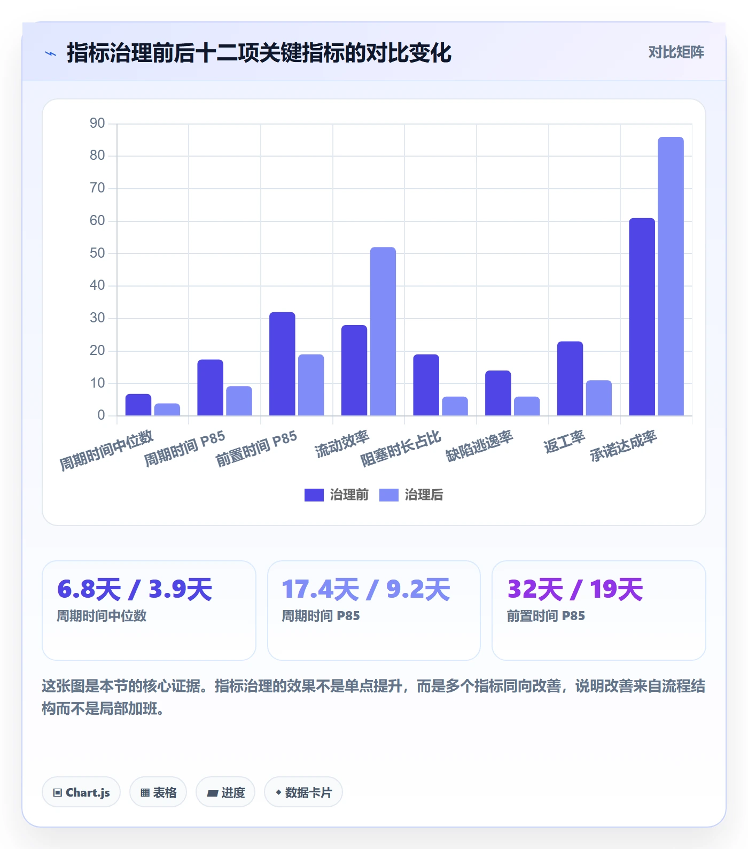Click the 数据卡片 tag chip

point(303,792)
